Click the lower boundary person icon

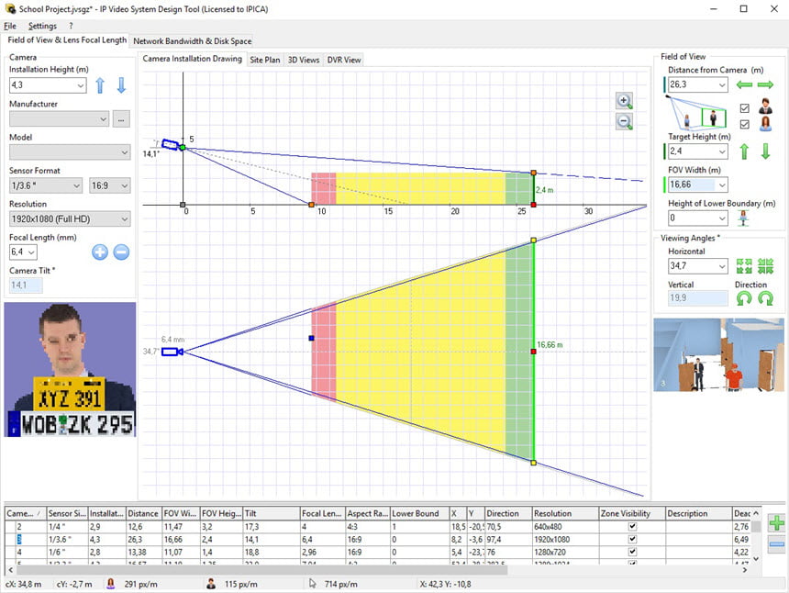744,218
